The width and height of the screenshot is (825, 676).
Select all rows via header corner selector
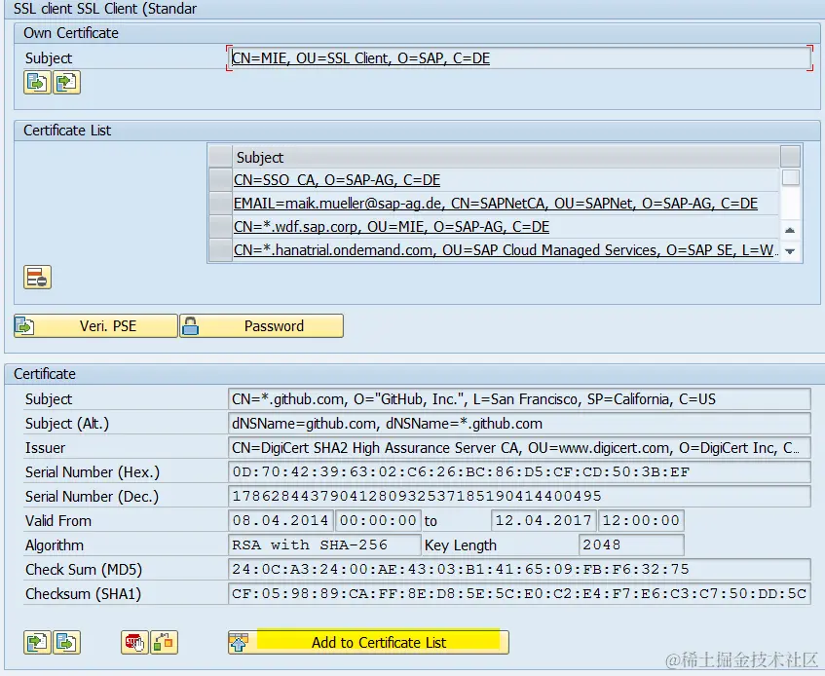tap(220, 157)
